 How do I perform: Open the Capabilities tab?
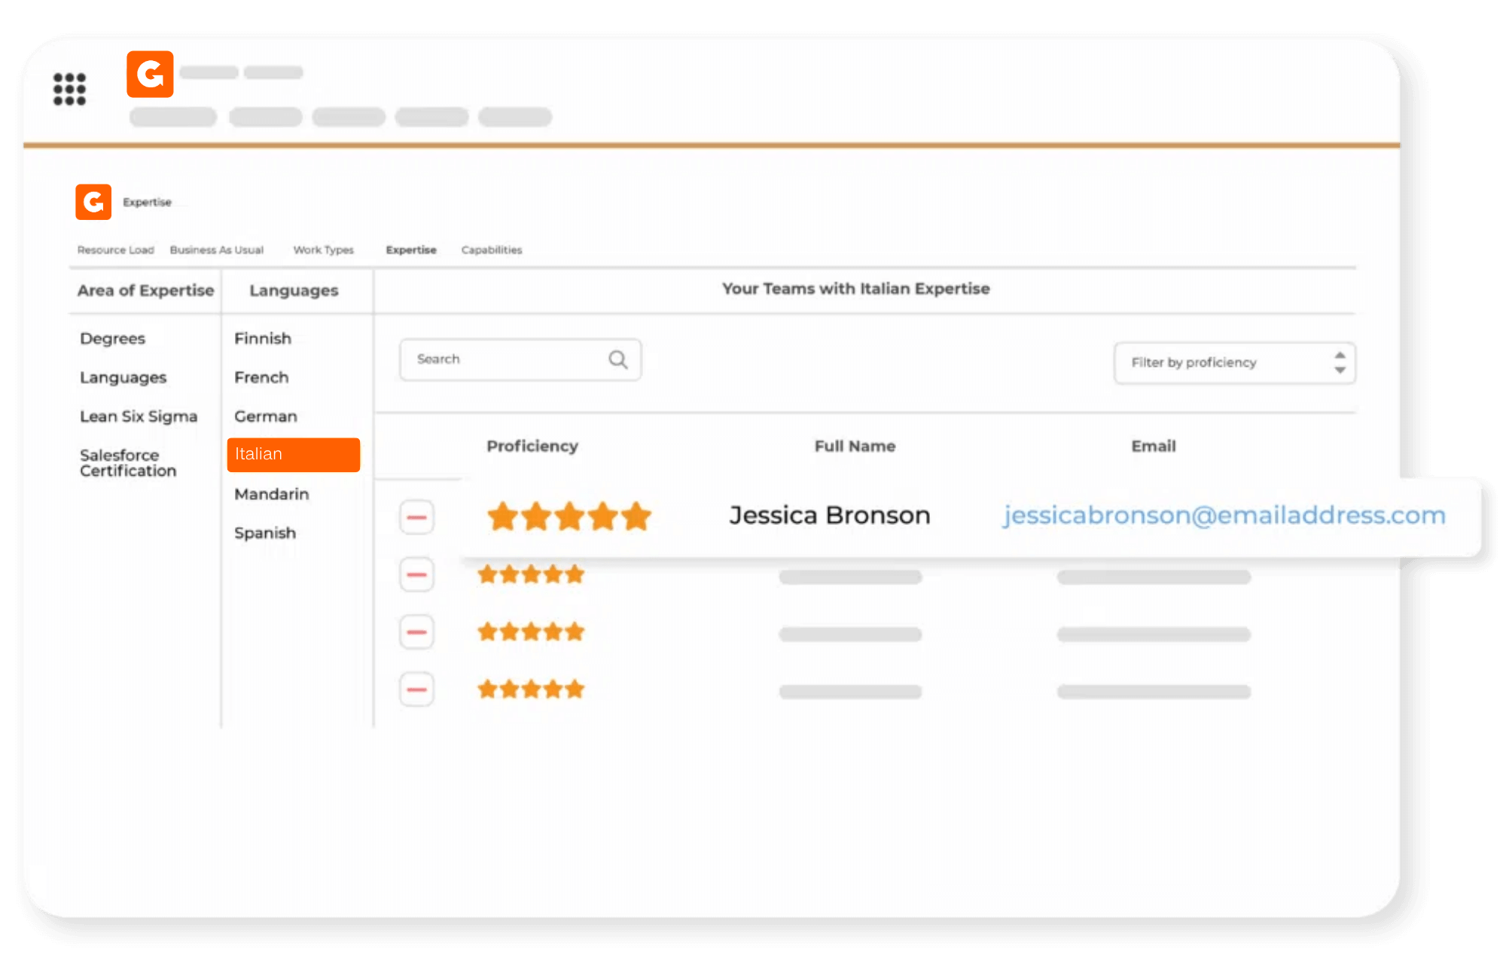pos(492,250)
